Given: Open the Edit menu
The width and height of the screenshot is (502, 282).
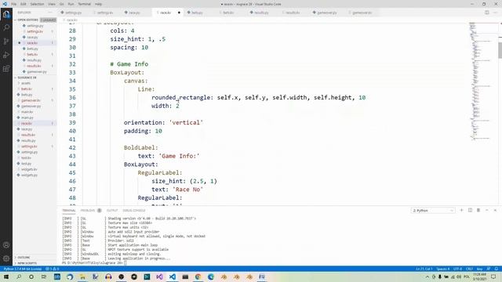Looking at the screenshot, I should (x=24, y=4).
